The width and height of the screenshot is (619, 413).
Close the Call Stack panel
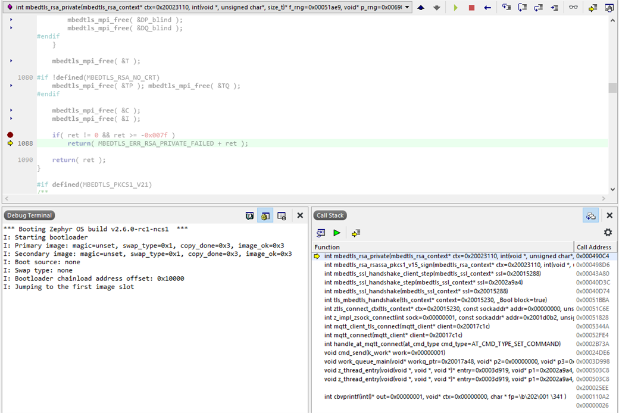pyautogui.click(x=609, y=215)
